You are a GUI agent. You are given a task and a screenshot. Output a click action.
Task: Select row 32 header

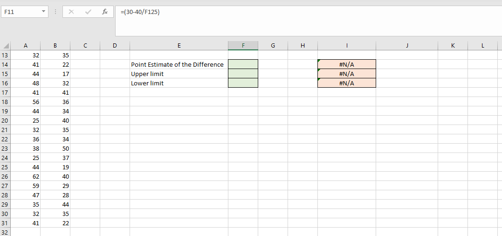(x=5, y=232)
